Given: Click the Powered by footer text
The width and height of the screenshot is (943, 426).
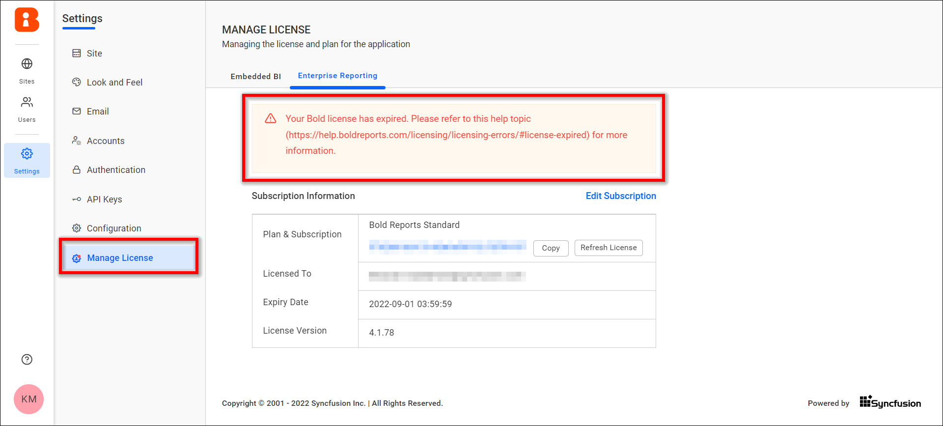Looking at the screenshot, I should tap(828, 403).
